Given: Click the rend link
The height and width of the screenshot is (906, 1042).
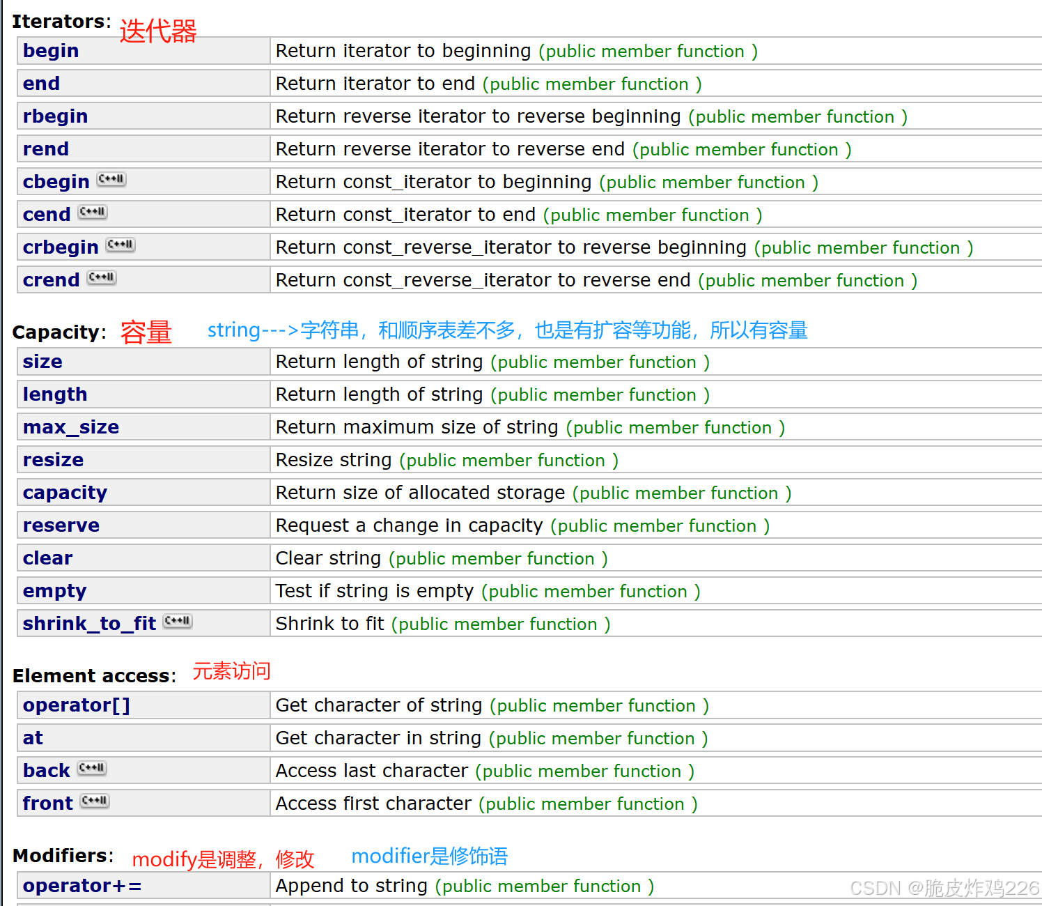Looking at the screenshot, I should click(45, 149).
